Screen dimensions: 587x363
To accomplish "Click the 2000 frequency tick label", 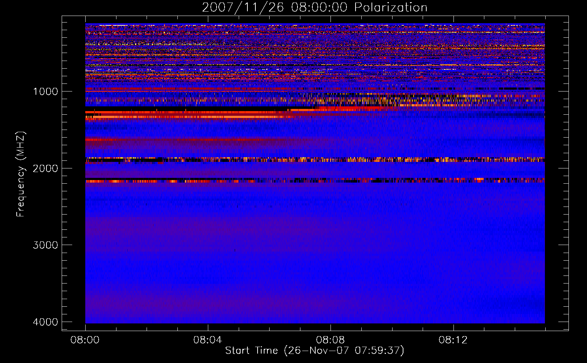I will (45, 168).
